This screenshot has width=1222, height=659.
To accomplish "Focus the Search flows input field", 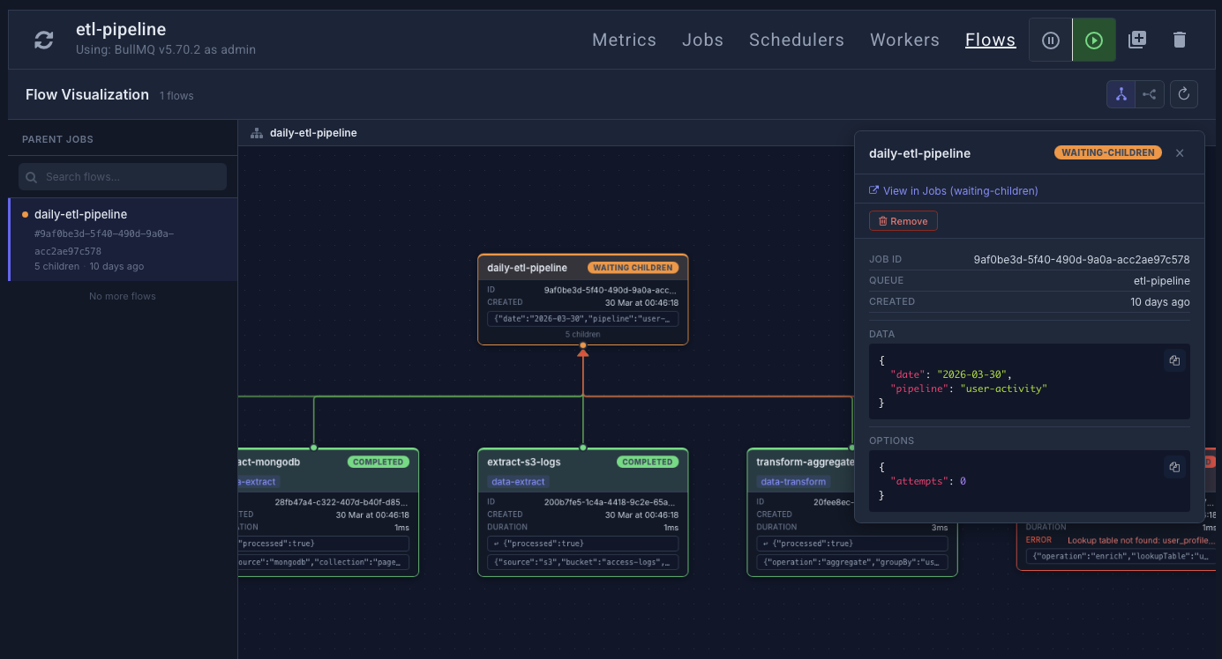I will click(123, 176).
